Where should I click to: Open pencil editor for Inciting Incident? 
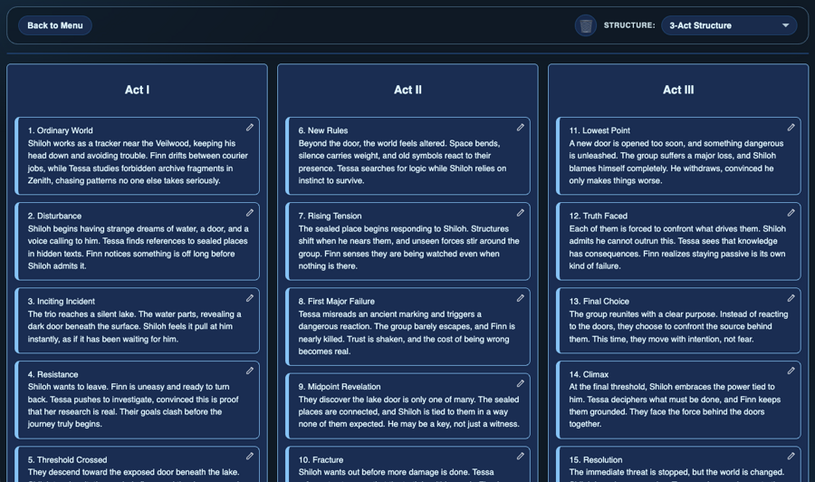tap(250, 298)
